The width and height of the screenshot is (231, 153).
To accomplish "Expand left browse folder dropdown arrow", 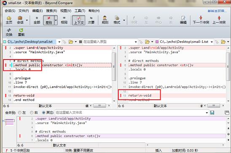I will pos(76,42).
